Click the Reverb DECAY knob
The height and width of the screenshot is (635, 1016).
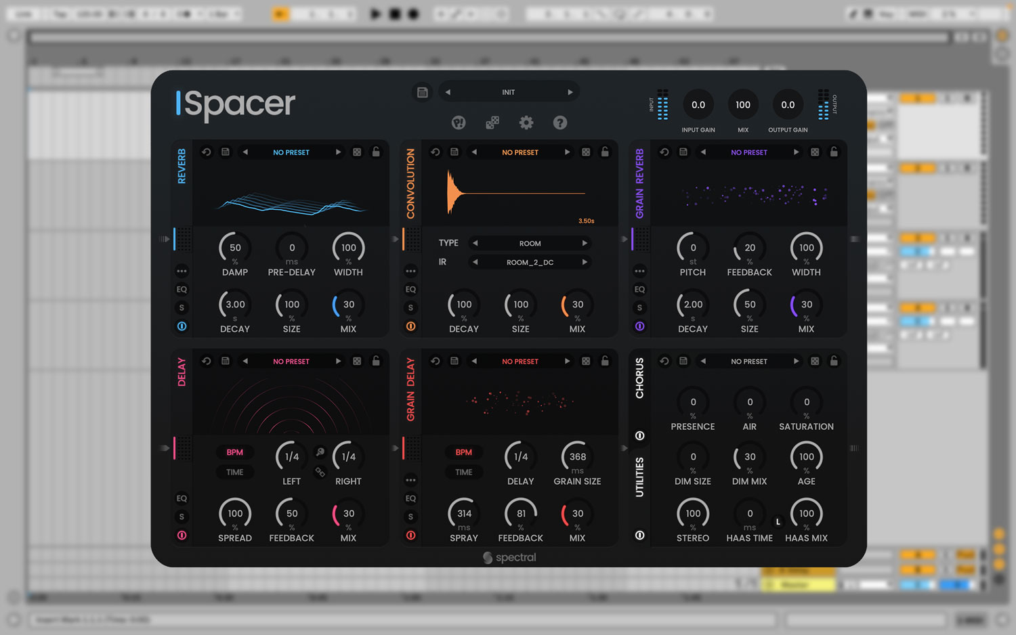coord(235,305)
